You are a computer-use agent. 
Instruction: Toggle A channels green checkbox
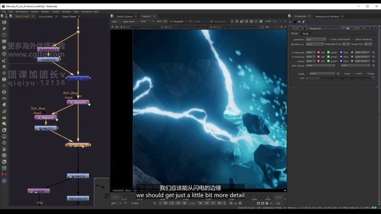coord(328,52)
